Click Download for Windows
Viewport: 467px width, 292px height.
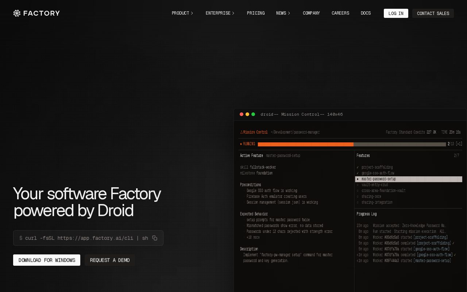pyautogui.click(x=47, y=260)
